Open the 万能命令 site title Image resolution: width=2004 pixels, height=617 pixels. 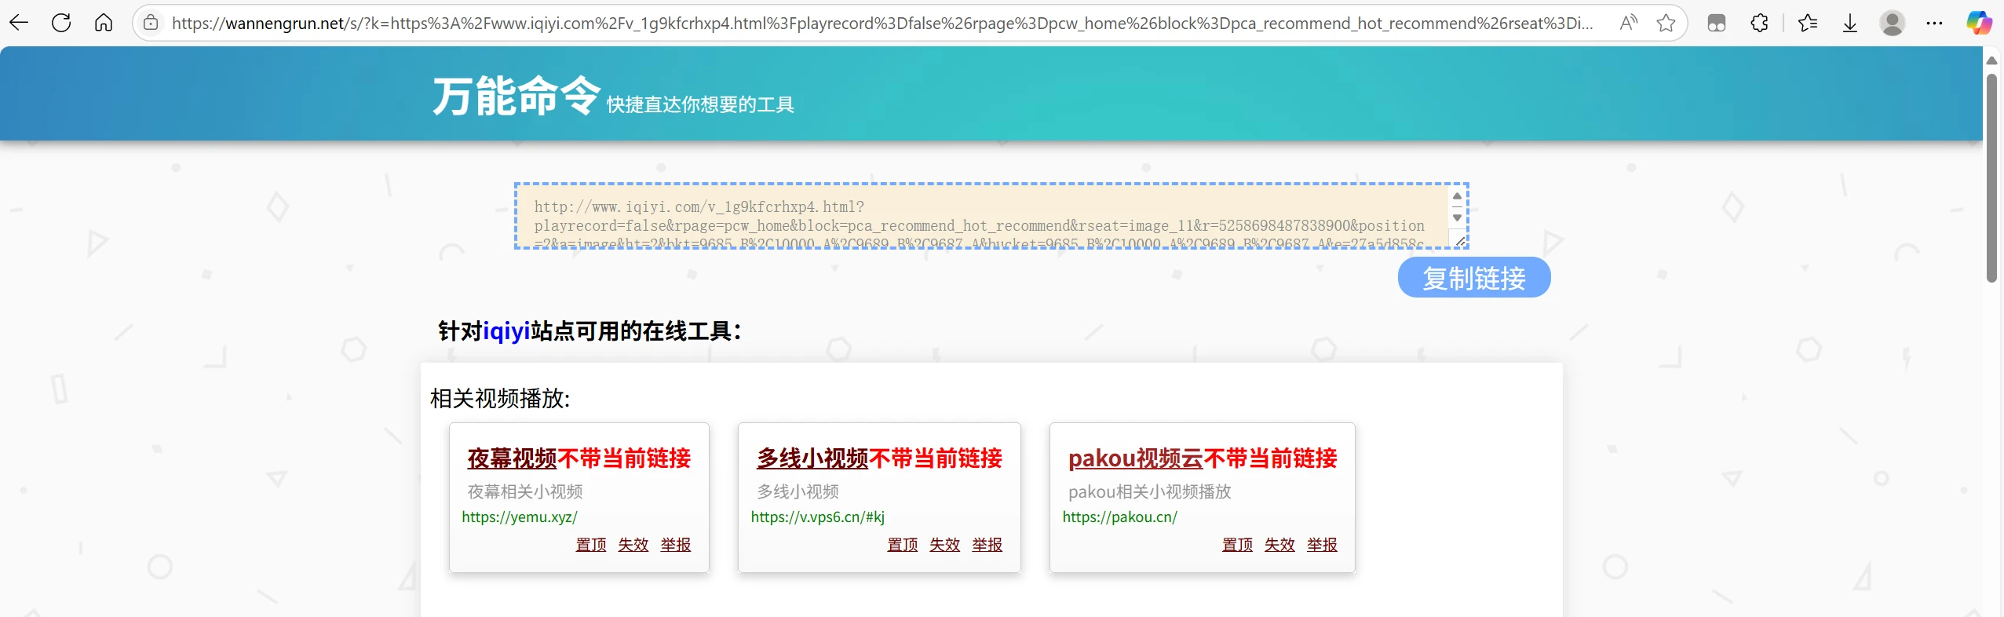[x=517, y=96]
